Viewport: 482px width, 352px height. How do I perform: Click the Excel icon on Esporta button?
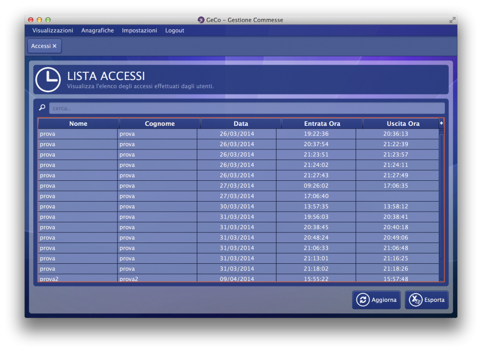tap(415, 300)
